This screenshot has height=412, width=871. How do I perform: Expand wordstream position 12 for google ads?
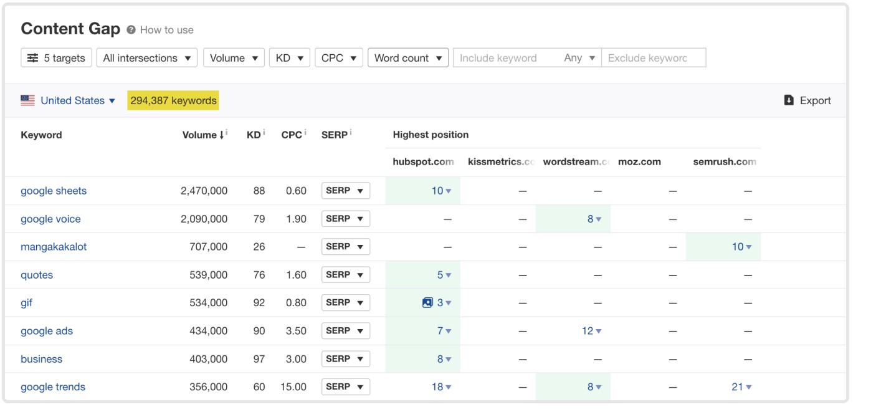pos(592,331)
